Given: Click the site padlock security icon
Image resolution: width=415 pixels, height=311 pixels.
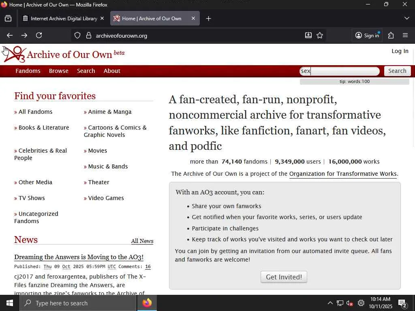Looking at the screenshot, I should pos(89,36).
